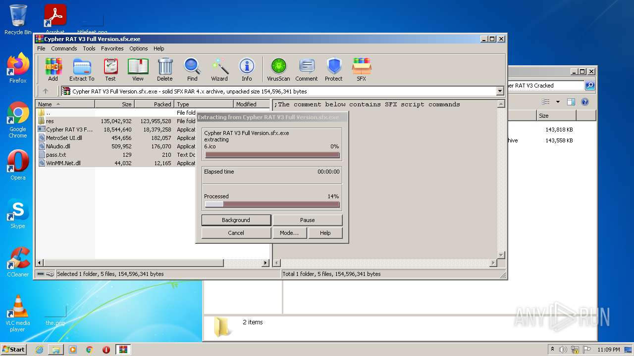Click the volume icon in system tray
Image resolution: width=634 pixels, height=356 pixels.
(x=563, y=350)
